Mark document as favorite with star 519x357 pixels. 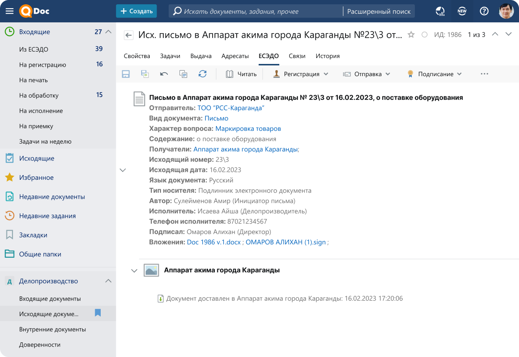(x=411, y=35)
